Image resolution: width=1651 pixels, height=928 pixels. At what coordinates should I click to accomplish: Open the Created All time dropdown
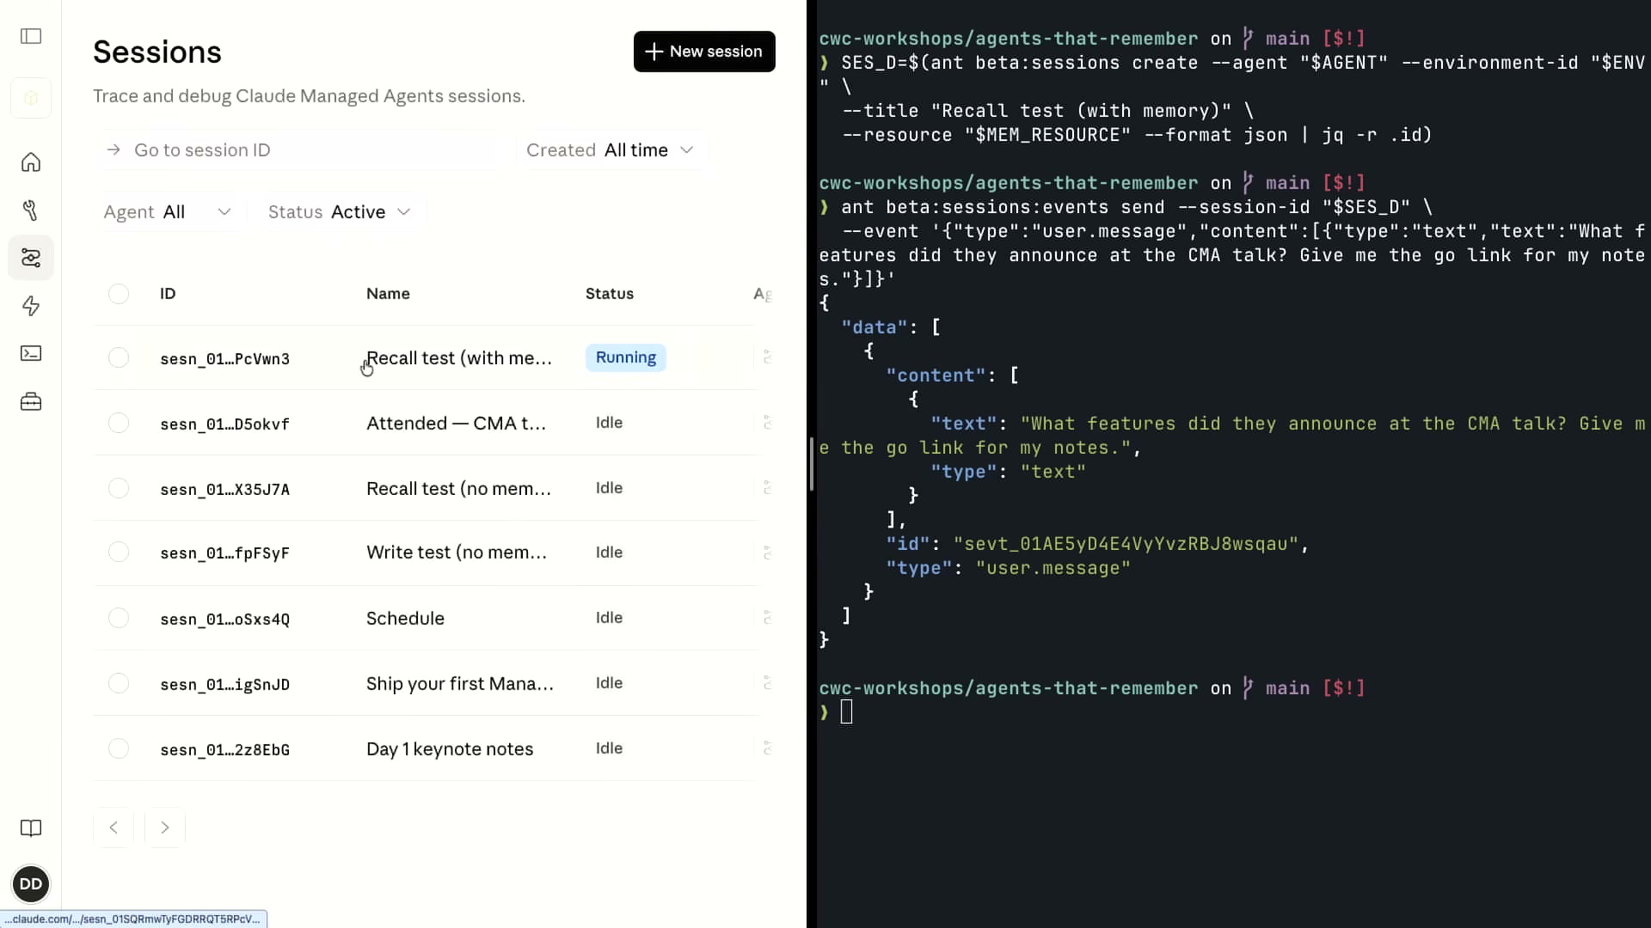tap(611, 150)
